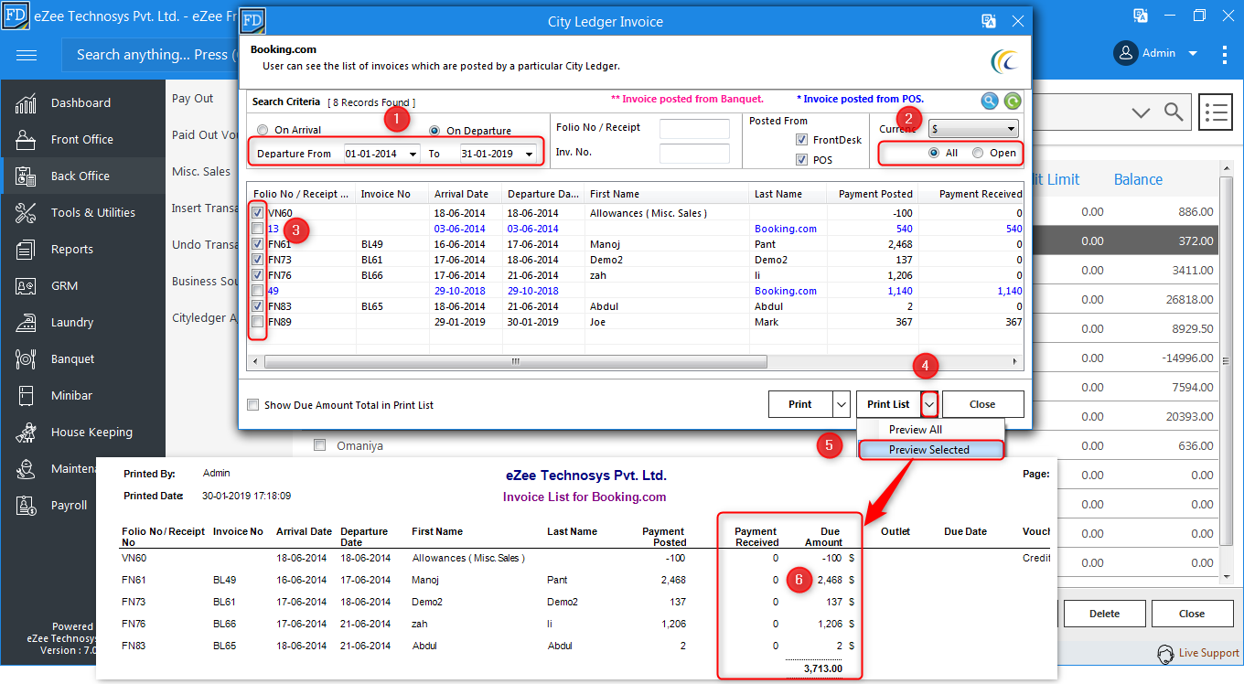Image resolution: width=1244 pixels, height=684 pixels.
Task: Click the main window vertical scrollbar down arrow
Action: coord(1228,577)
